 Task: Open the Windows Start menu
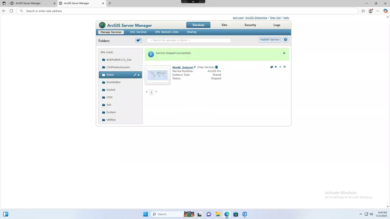click(145, 214)
